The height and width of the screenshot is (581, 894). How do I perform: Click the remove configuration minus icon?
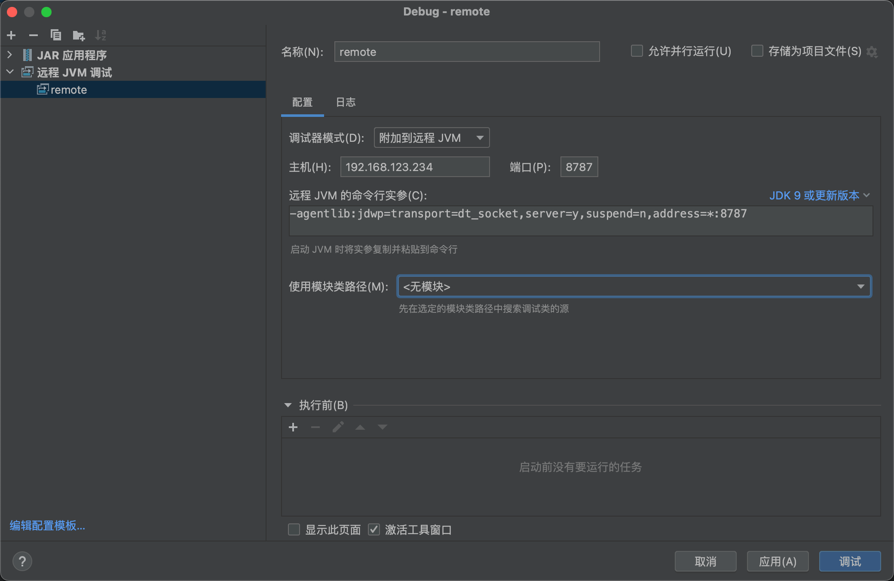point(34,35)
